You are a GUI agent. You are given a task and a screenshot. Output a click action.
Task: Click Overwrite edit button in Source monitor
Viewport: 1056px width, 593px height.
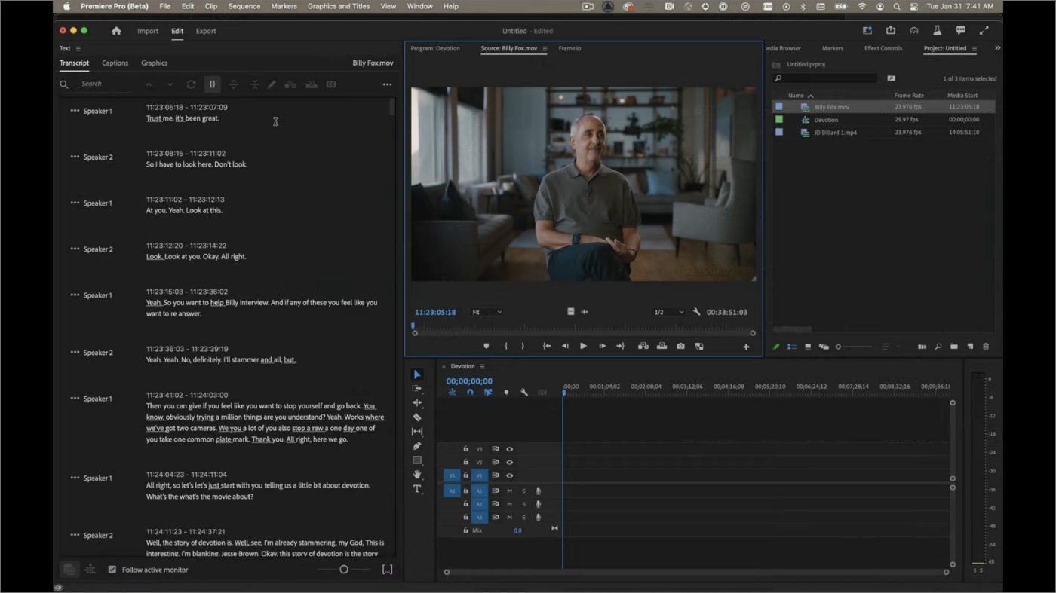[662, 347]
